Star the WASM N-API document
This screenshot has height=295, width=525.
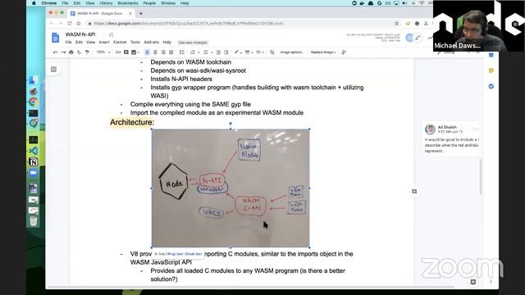click(x=103, y=34)
